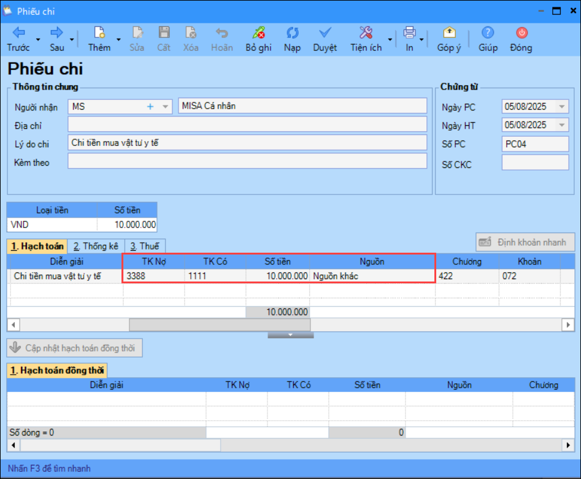This screenshot has width=581, height=479.
Task: Open the Ngày HT date picker
Action: (562, 125)
